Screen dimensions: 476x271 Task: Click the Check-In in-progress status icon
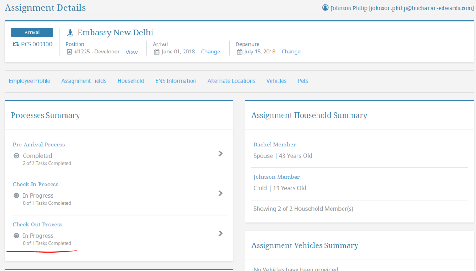16,195
